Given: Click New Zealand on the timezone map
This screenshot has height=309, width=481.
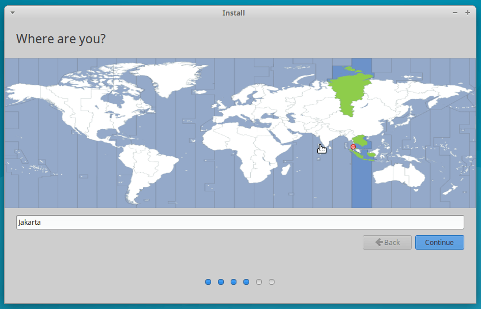Looking at the screenshot, I should 450,190.
